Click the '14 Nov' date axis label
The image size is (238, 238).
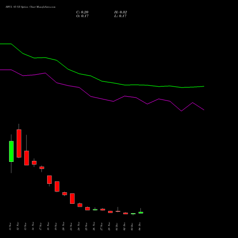(x=33, y=227)
